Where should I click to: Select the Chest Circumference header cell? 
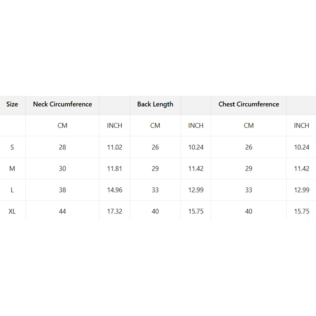coord(249,104)
